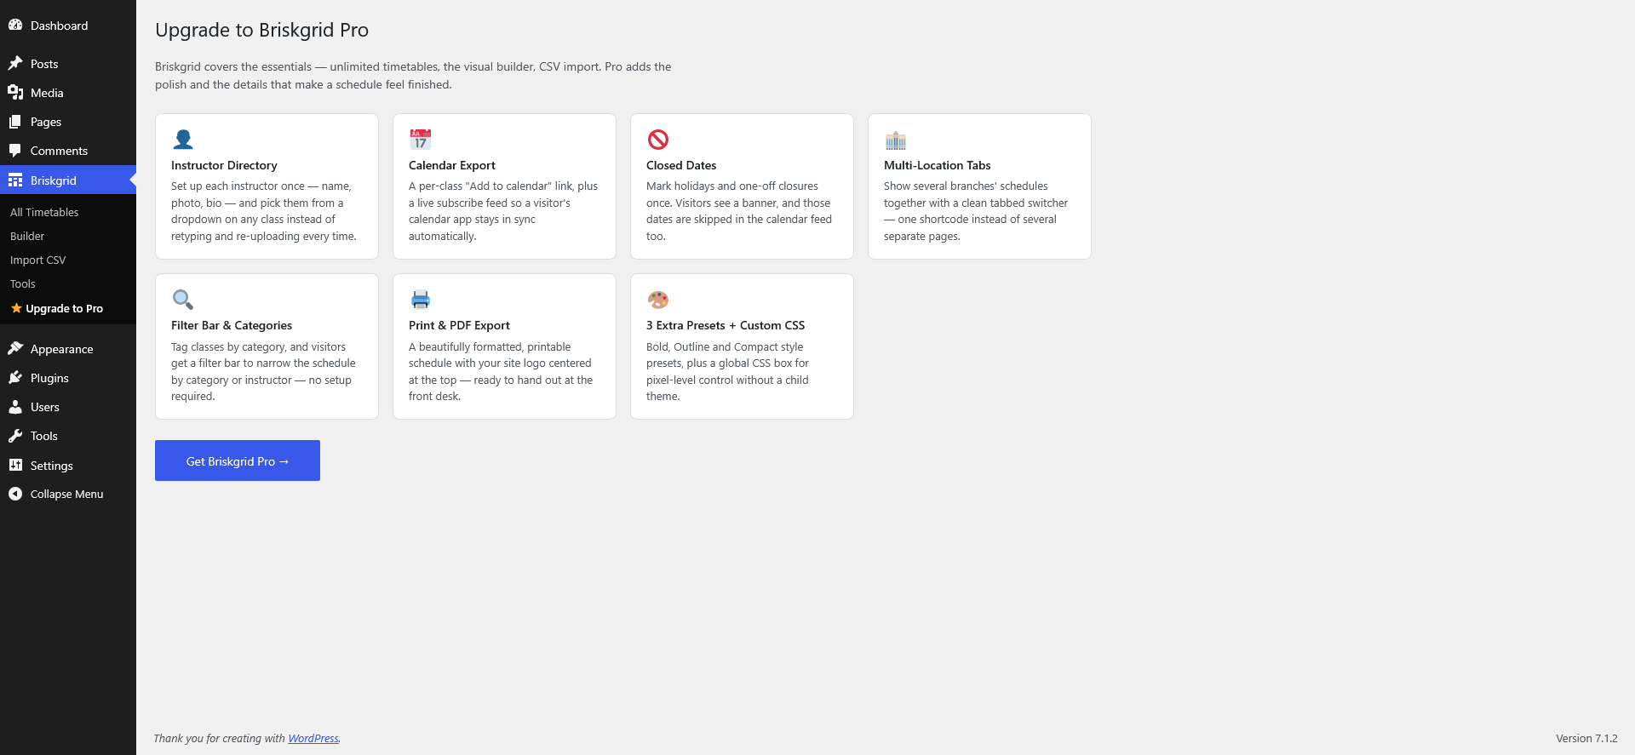Open the Media menu label
Screen dimensions: 1635x755
[x=47, y=93]
